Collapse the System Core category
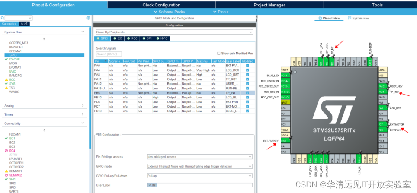The height and width of the screenshot is (193, 417). click(83, 32)
